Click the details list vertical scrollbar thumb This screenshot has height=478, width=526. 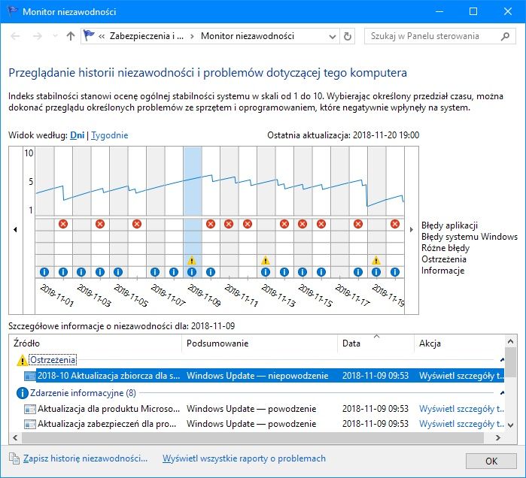(x=510, y=362)
